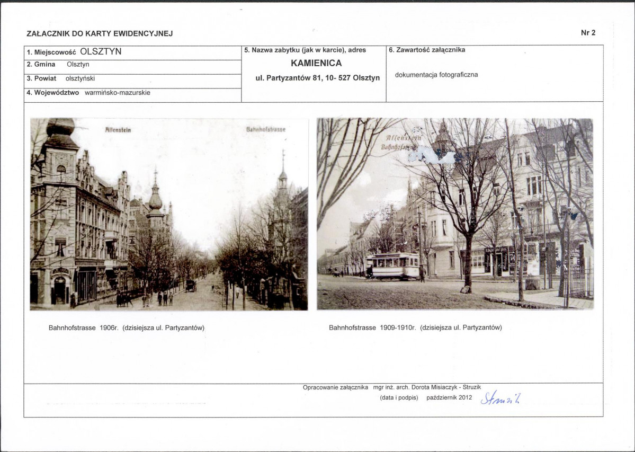Click the Nr 2 attachment number
This screenshot has height=452, width=635.
pos(588,32)
